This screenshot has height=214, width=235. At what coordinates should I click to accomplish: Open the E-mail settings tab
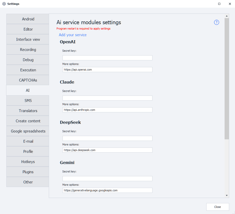tap(28, 141)
